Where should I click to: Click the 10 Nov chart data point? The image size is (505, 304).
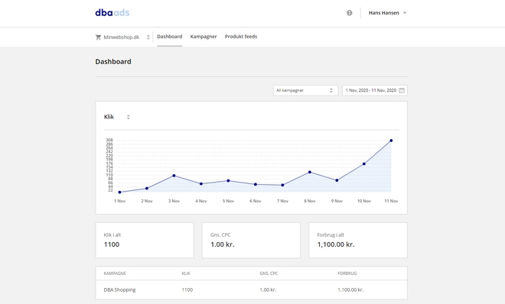tap(364, 164)
